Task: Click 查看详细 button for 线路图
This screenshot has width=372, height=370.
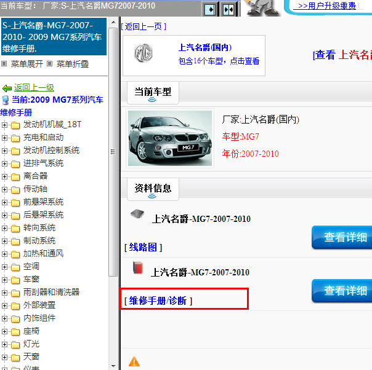Action: click(342, 237)
